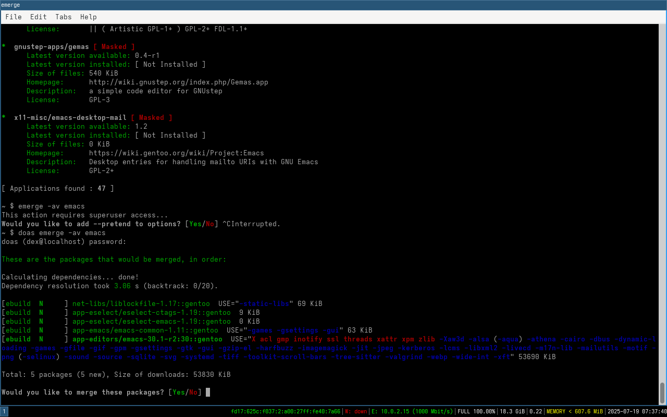Viewport: 667px width, 417px height.
Task: Click the 'Applications found : 47' line
Action: 58,188
